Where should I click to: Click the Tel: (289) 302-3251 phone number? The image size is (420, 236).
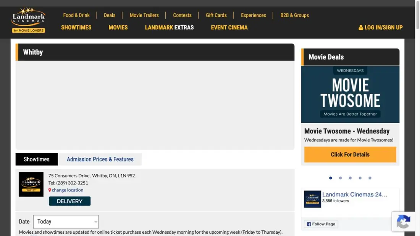tap(68, 183)
